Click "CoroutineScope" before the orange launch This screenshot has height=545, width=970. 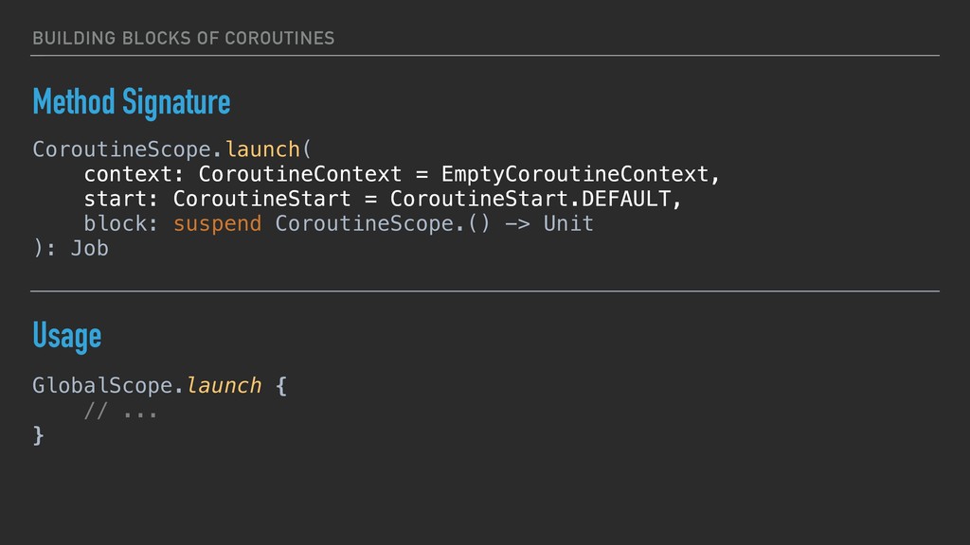pos(120,150)
